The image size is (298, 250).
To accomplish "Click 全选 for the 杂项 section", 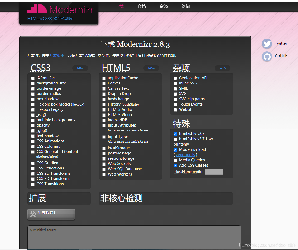I will pyautogui.click(x=223, y=68).
